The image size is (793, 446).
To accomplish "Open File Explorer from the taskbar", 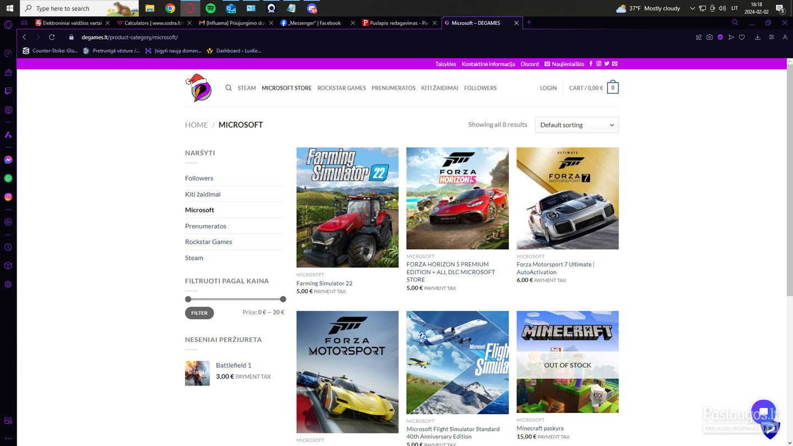I will click(x=150, y=8).
